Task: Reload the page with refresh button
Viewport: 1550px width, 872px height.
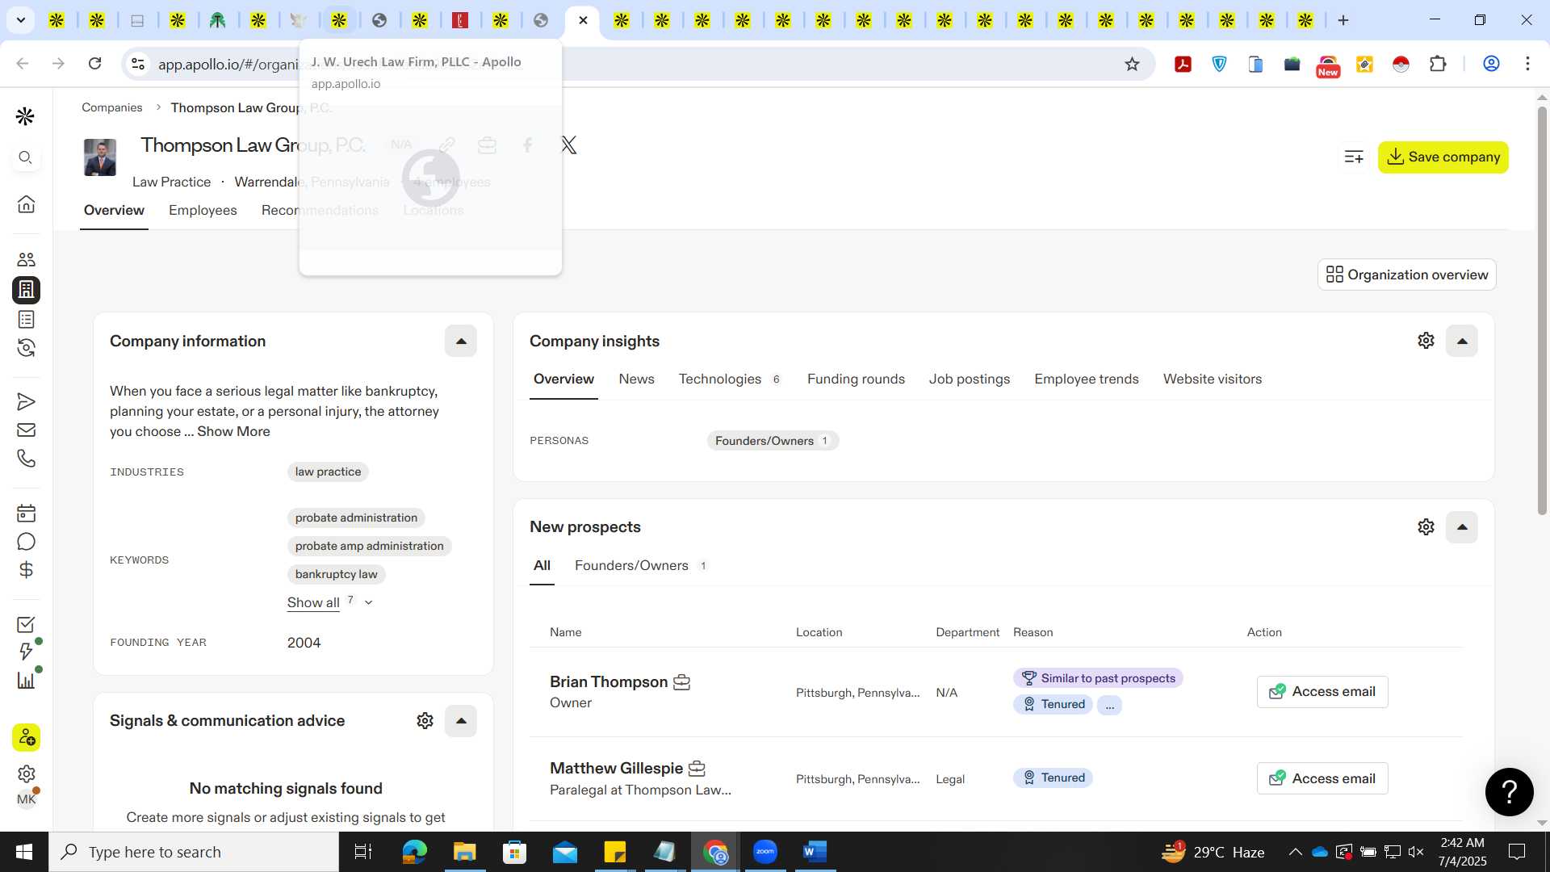Action: click(x=94, y=64)
